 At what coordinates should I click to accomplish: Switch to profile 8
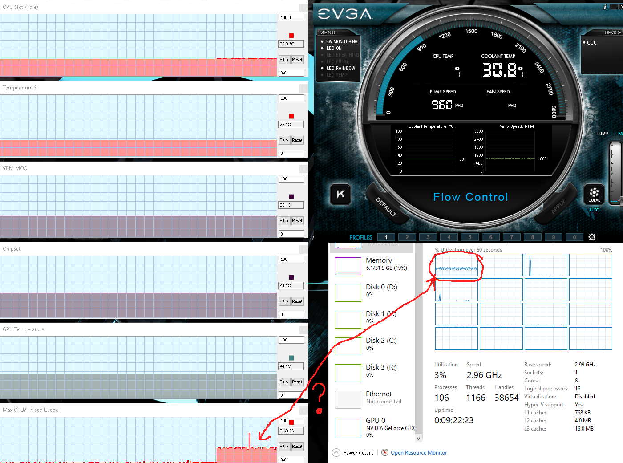(532, 237)
